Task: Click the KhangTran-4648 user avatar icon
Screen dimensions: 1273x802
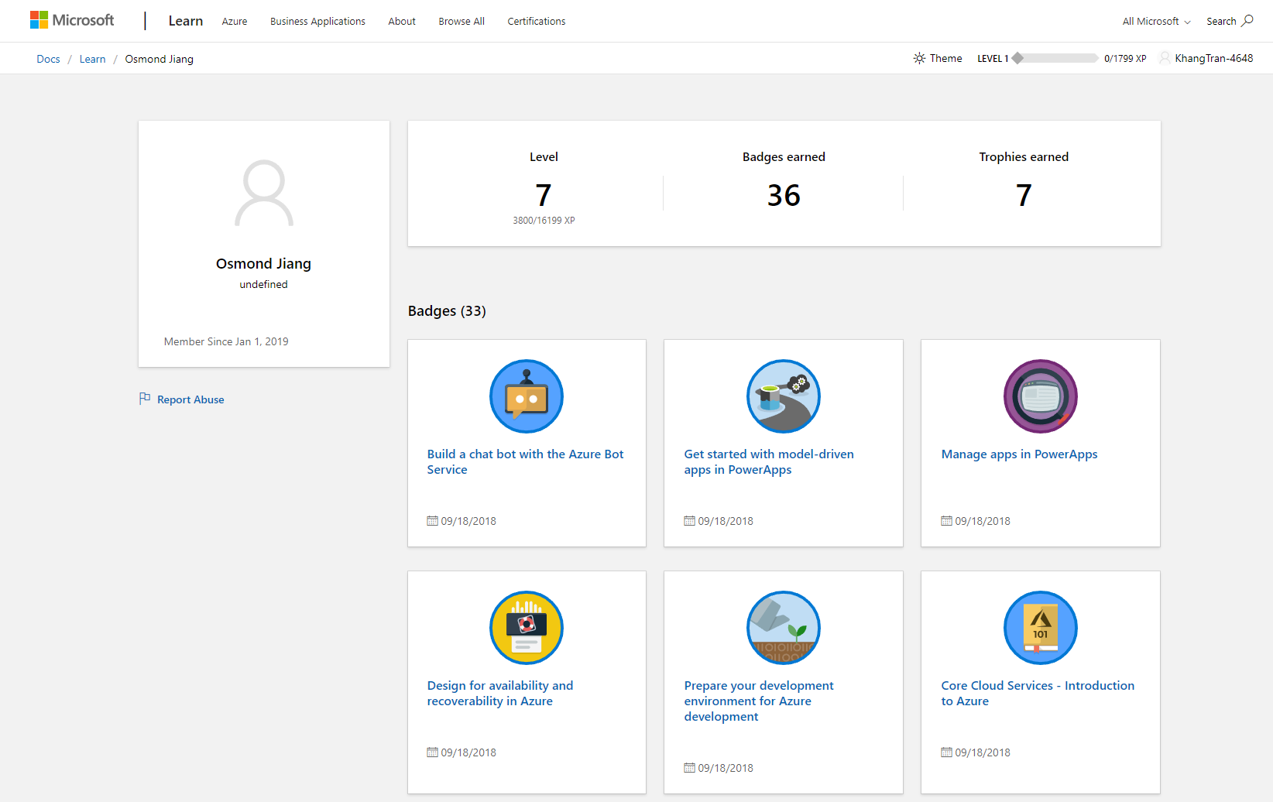Action: (1165, 58)
